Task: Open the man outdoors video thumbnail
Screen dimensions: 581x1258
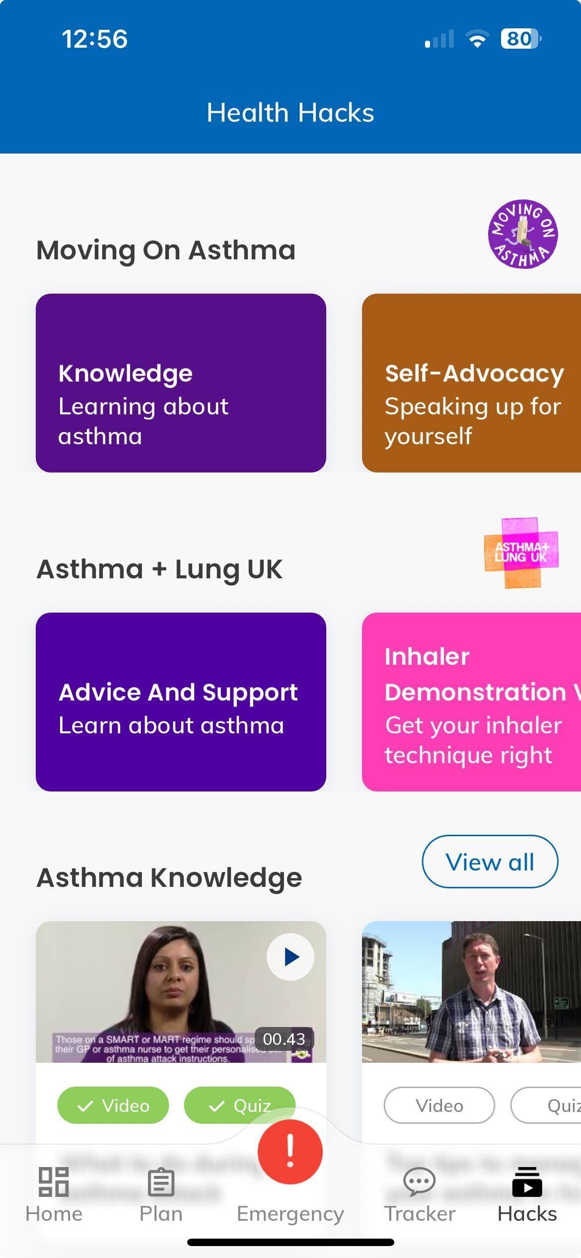Action: pyautogui.click(x=471, y=992)
